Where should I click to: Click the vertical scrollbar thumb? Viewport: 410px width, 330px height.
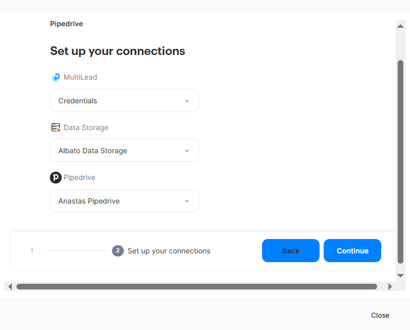click(x=401, y=162)
